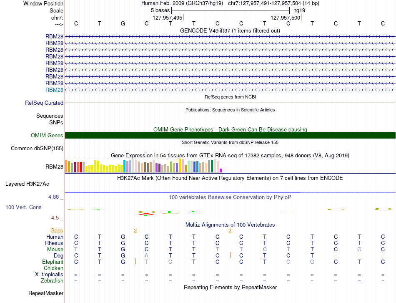The width and height of the screenshot is (396, 303).
Task: Open the RepeatMasker track label
Action: 46,293
